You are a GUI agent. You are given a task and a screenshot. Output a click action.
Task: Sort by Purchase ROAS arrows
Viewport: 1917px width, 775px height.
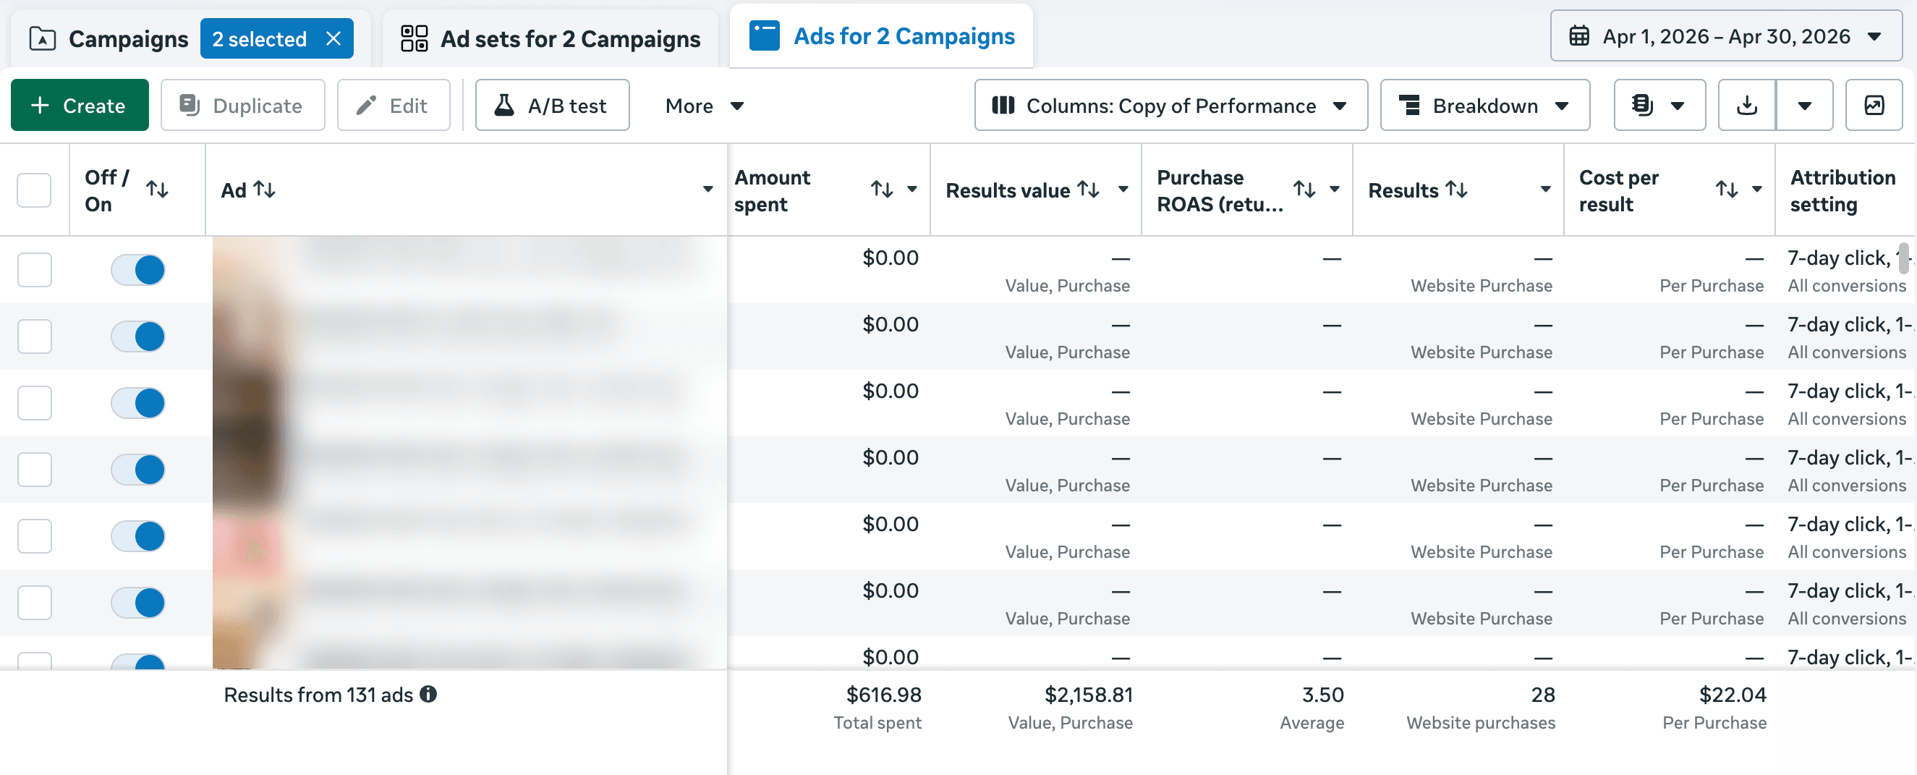coord(1304,189)
